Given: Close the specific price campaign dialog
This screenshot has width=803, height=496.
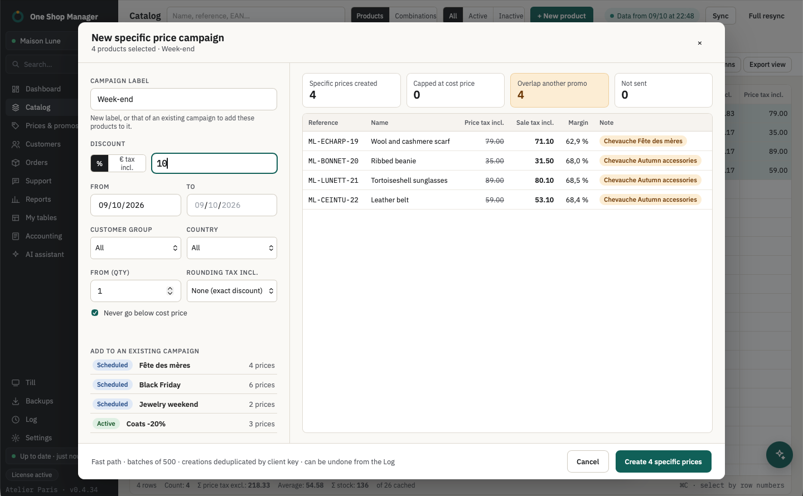Looking at the screenshot, I should pos(700,43).
